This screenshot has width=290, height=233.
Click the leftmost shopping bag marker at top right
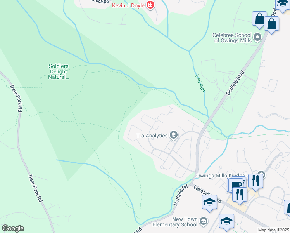click(x=259, y=19)
